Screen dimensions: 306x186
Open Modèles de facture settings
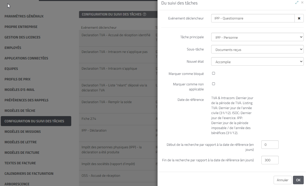22,153
